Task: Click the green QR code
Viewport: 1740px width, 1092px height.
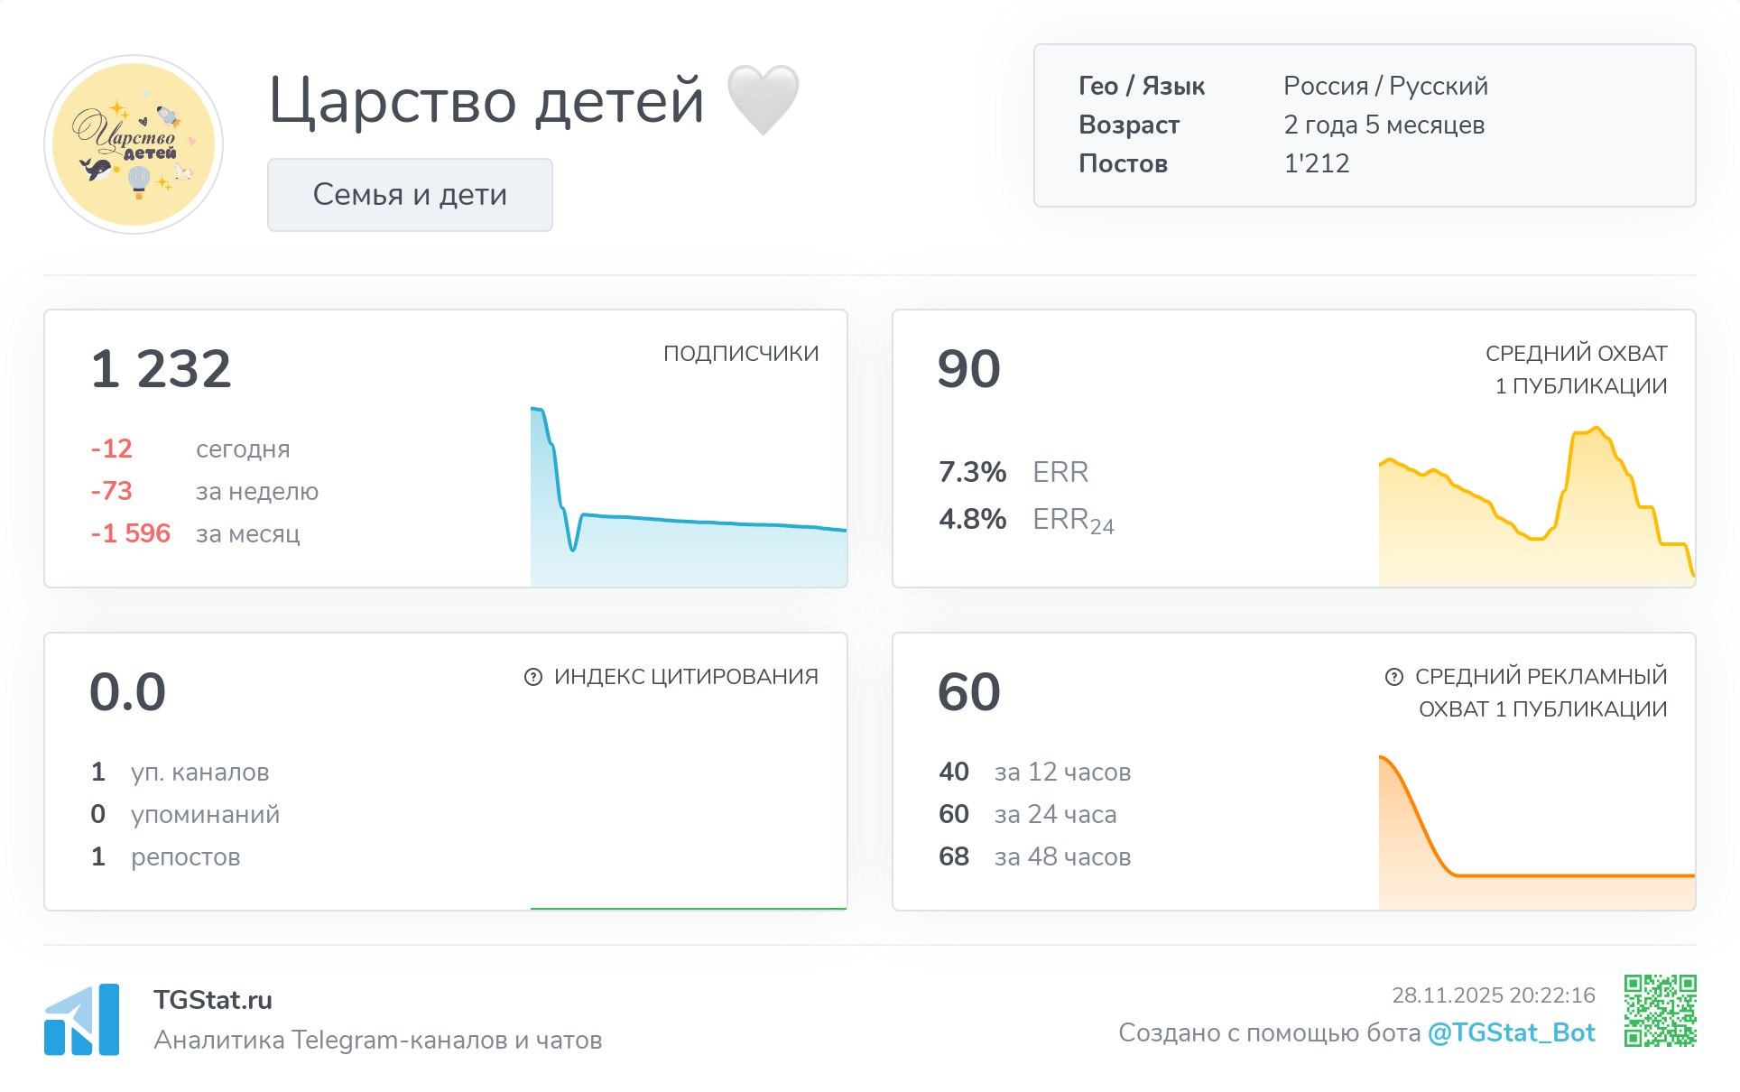Action: pos(1660,1010)
